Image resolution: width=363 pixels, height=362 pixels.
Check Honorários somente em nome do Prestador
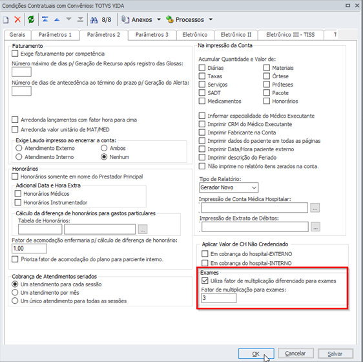tap(15, 176)
